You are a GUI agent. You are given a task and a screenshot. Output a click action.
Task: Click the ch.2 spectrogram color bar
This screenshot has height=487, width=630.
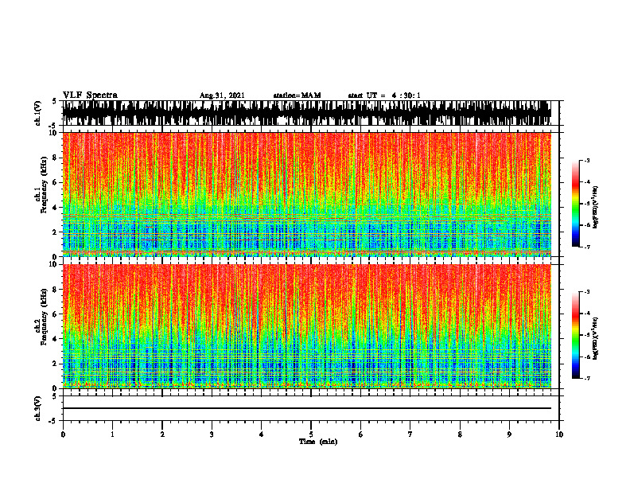[576, 335]
